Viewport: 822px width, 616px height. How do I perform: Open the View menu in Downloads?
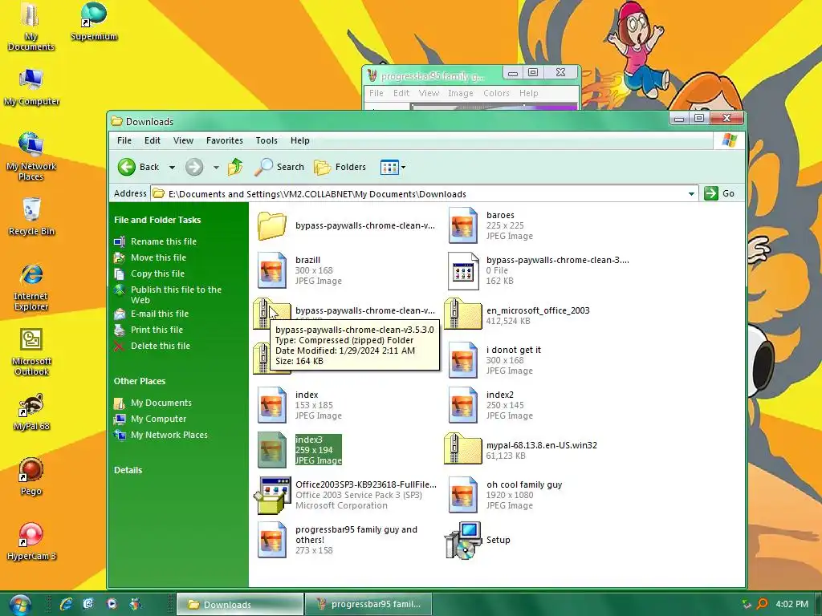click(184, 140)
